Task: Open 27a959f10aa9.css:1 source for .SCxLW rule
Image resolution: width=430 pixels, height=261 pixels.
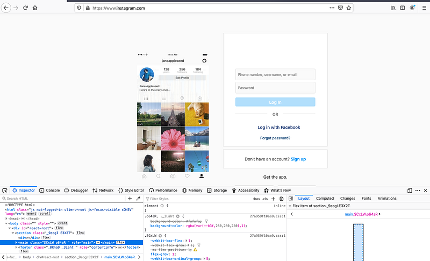Action: click(267, 236)
